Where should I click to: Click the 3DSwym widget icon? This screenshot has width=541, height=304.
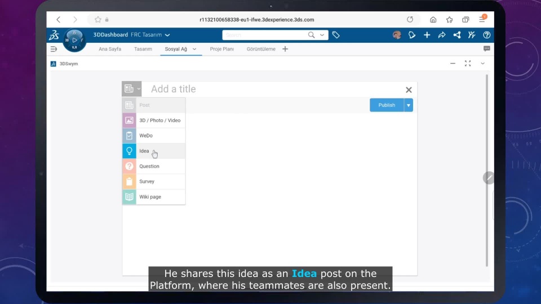53,64
